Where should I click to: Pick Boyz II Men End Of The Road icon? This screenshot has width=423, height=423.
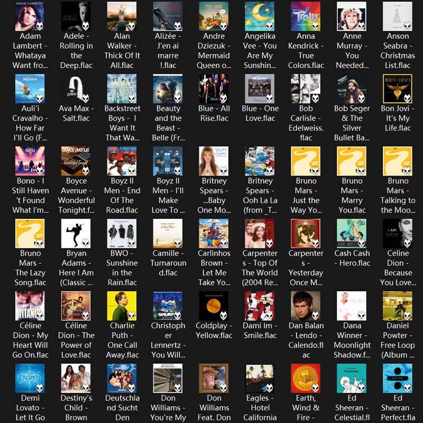click(x=122, y=161)
